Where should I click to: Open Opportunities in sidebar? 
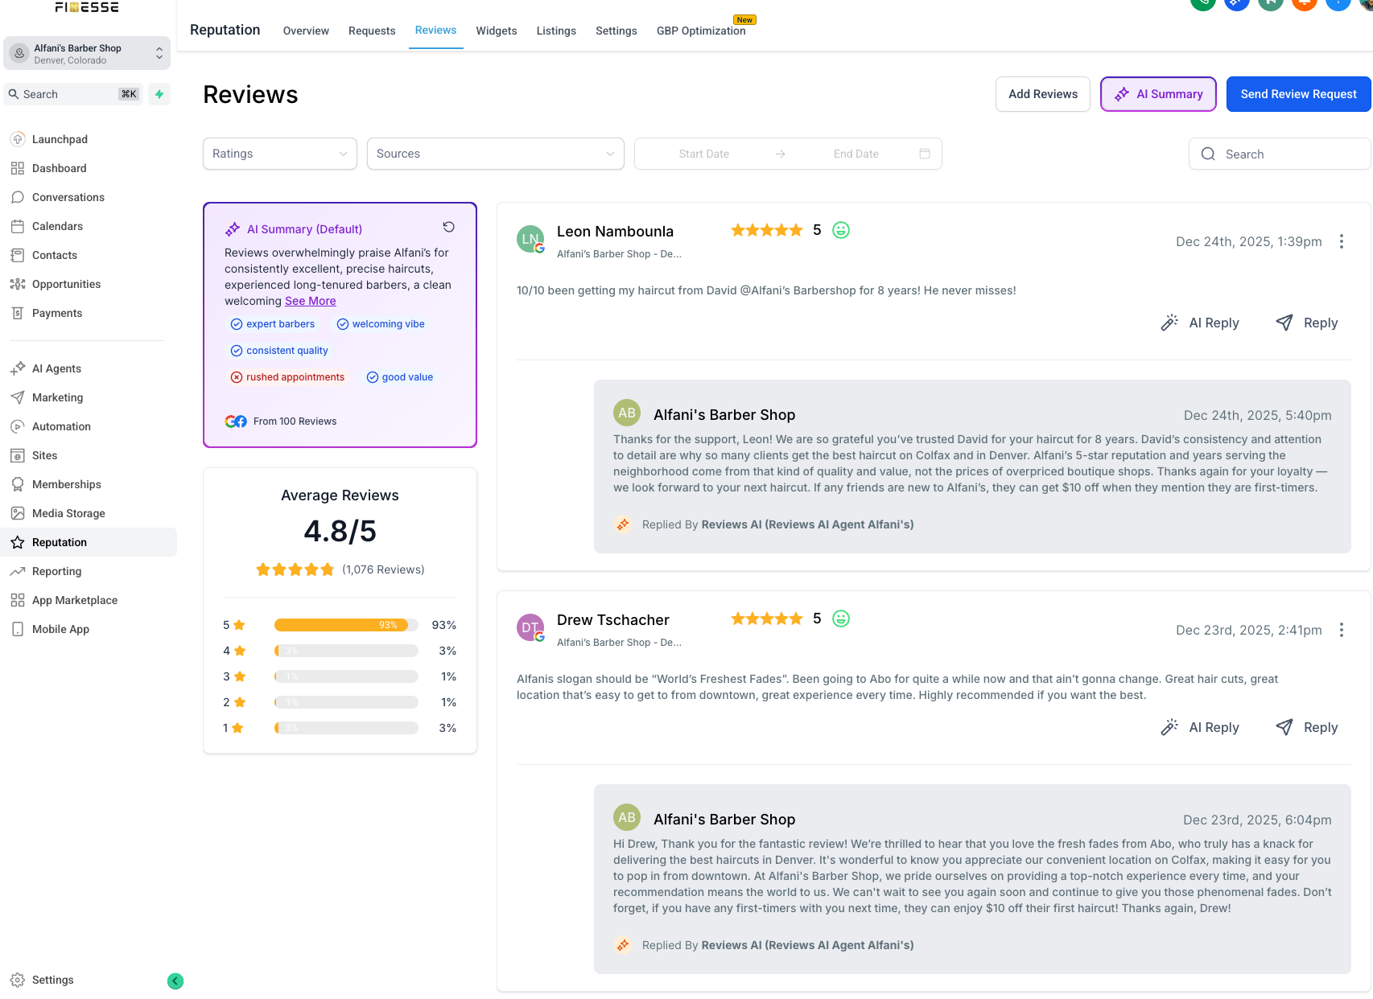pyautogui.click(x=89, y=284)
